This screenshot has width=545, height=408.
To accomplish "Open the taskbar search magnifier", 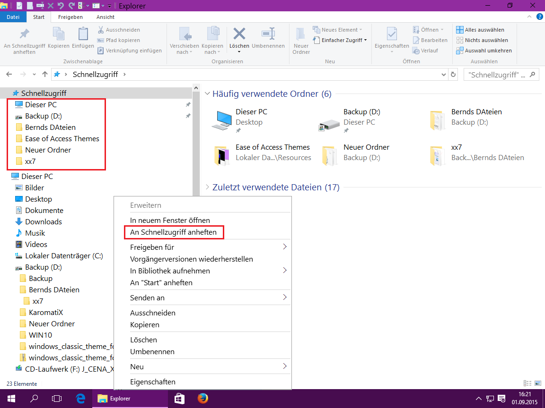I will (x=34, y=399).
